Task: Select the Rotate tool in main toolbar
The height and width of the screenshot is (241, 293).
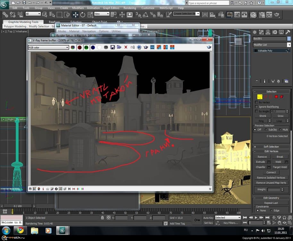Action: (83, 14)
